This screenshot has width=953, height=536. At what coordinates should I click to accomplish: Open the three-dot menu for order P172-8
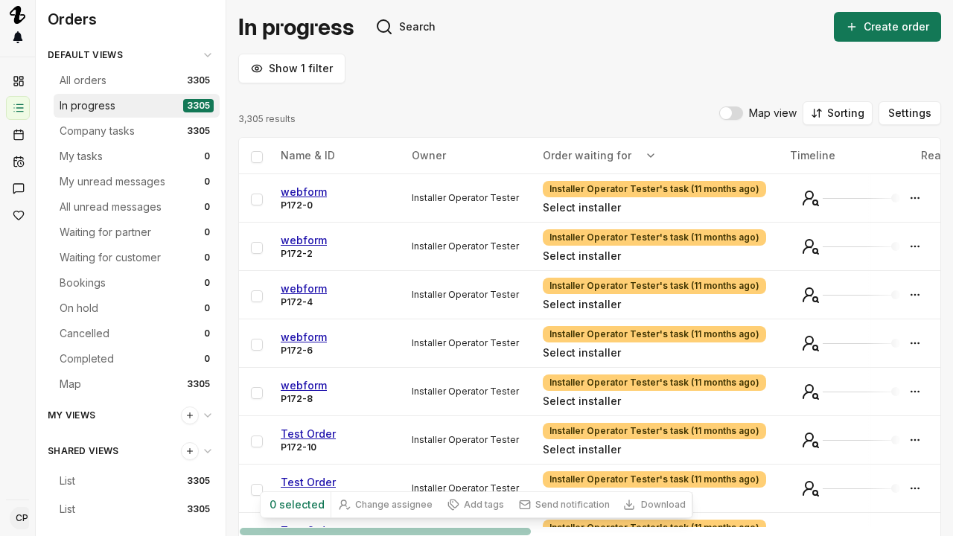[915, 392]
